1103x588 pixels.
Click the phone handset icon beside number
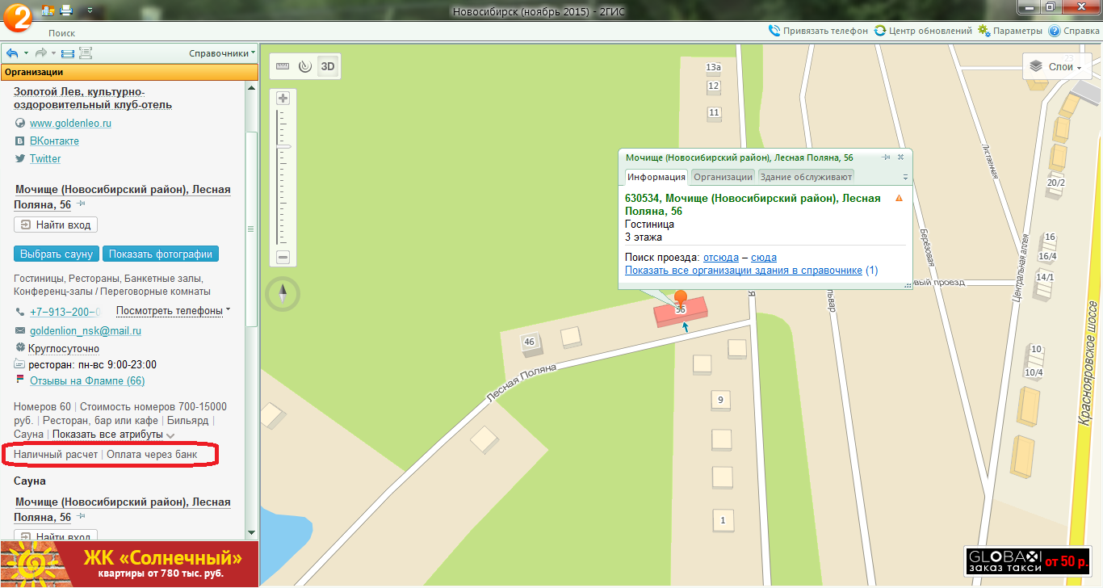(20, 312)
